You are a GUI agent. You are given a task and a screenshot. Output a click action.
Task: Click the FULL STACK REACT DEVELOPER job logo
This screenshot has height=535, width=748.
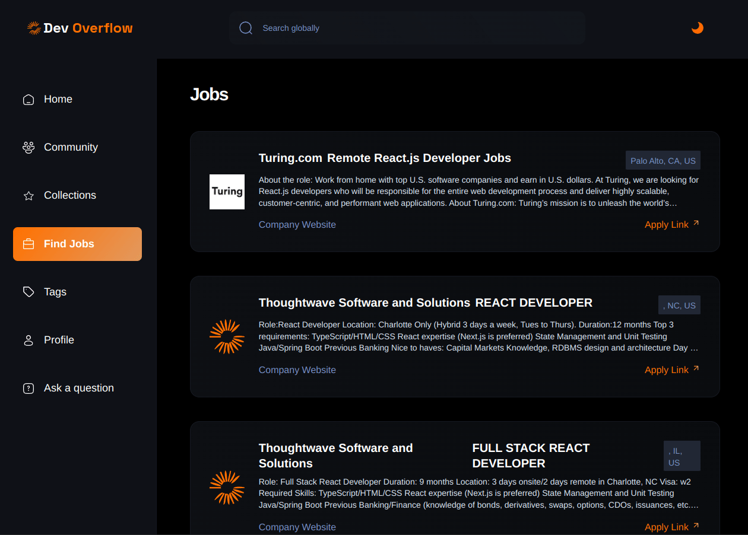(x=227, y=487)
